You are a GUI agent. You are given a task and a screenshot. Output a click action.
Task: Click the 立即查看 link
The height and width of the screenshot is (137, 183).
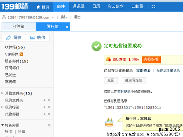point(143,71)
